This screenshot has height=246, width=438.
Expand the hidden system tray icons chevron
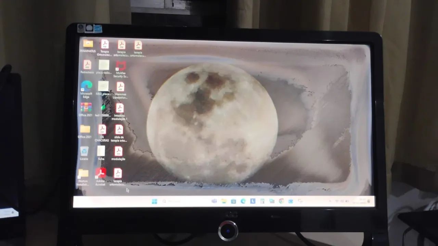(330, 201)
